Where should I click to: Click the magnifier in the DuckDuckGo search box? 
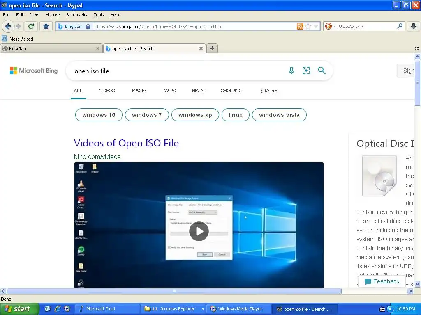400,26
